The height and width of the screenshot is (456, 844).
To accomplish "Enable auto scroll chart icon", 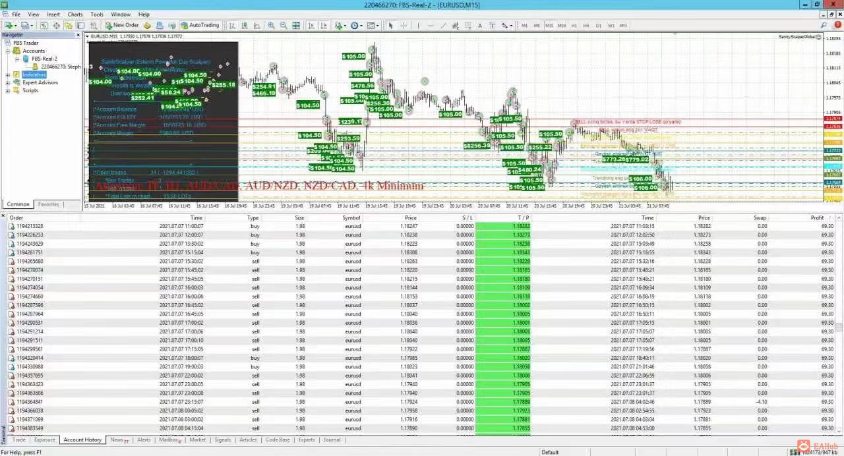I will coord(311,25).
